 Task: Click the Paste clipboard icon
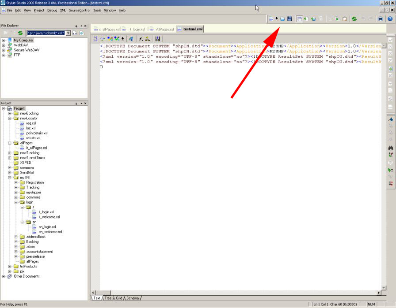click(344, 19)
